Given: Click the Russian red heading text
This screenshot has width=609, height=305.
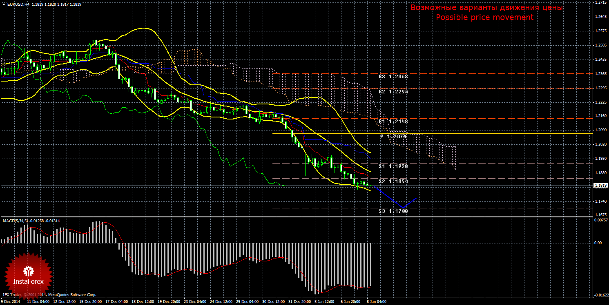Looking at the screenshot, I should coord(486,8).
